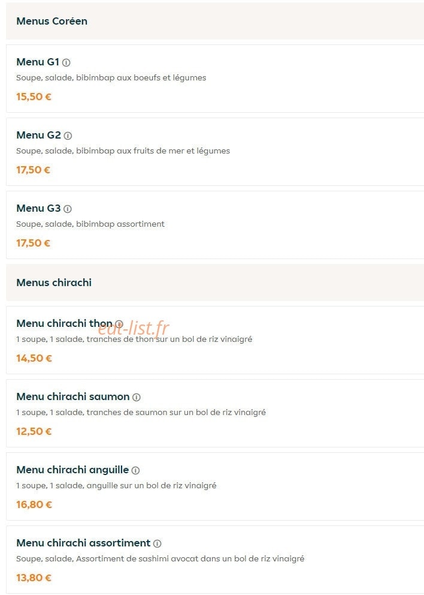Select the Menu G1 title
The image size is (424, 595).
(x=38, y=62)
